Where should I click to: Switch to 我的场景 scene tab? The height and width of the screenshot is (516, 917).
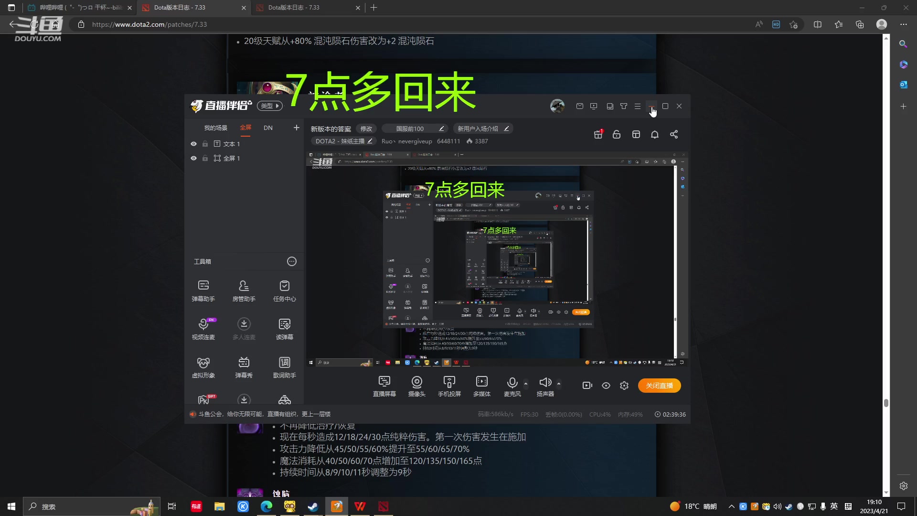pyautogui.click(x=216, y=128)
